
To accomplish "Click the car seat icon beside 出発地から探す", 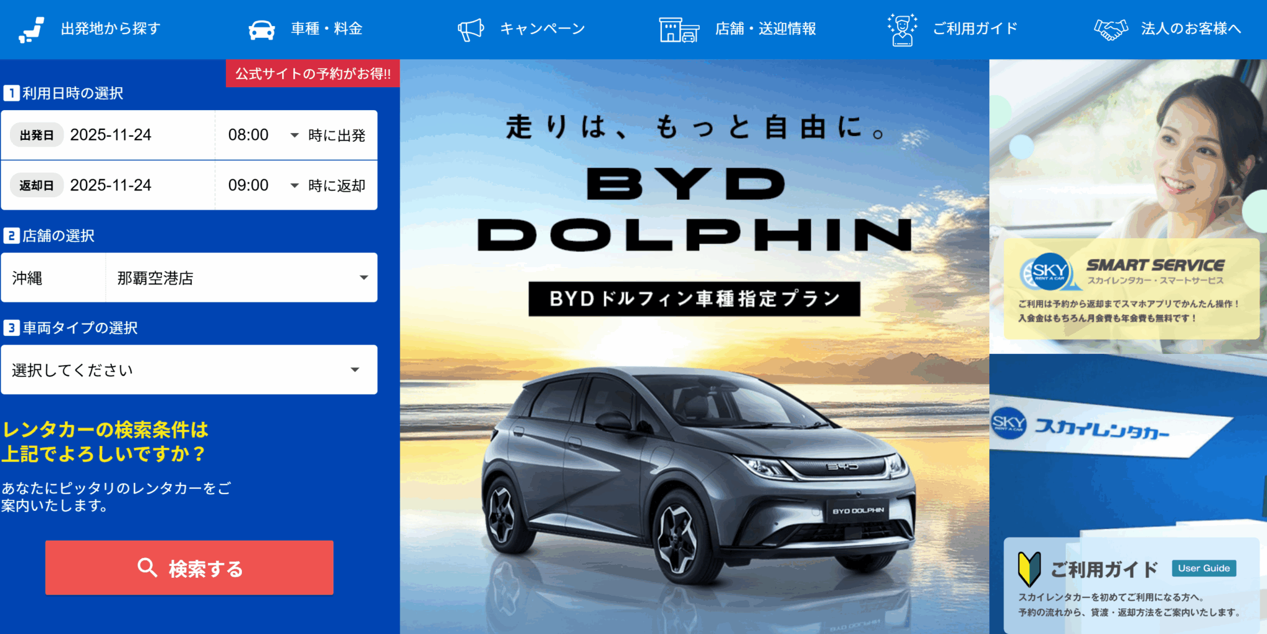I will [x=32, y=29].
